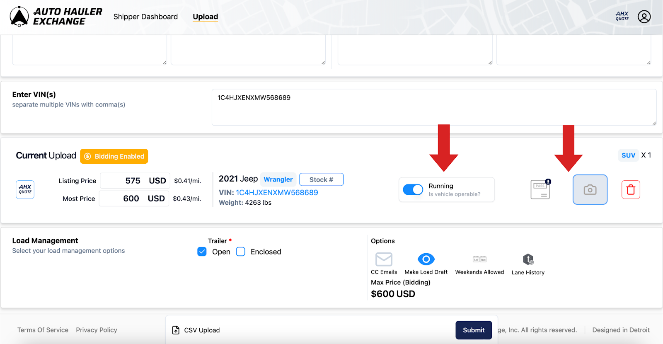Click the Auto Hauler Exchange logo

tap(56, 17)
